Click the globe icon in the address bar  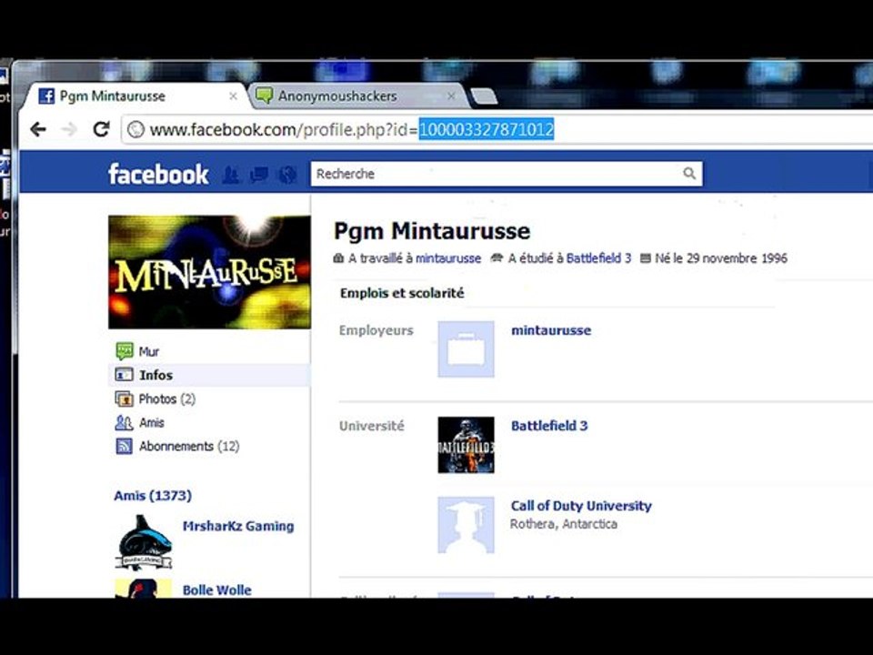click(x=135, y=130)
